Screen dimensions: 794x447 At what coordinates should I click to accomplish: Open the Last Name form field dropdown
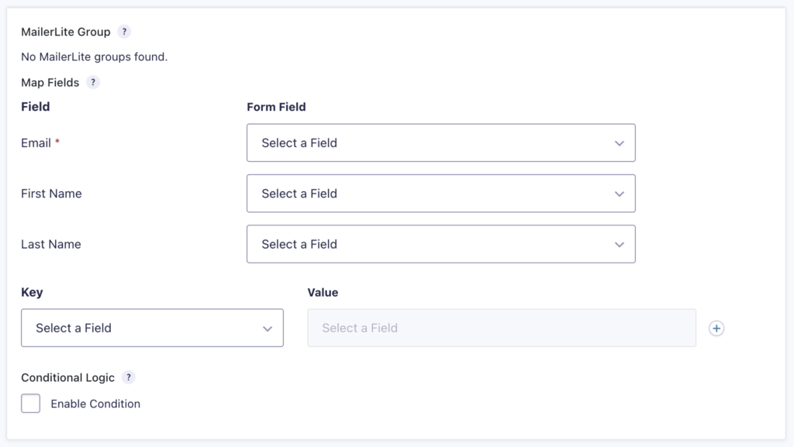point(440,243)
